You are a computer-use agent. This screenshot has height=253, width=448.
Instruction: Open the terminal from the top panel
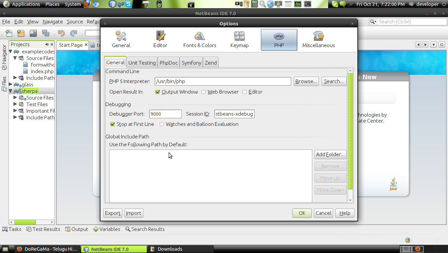(307, 4)
